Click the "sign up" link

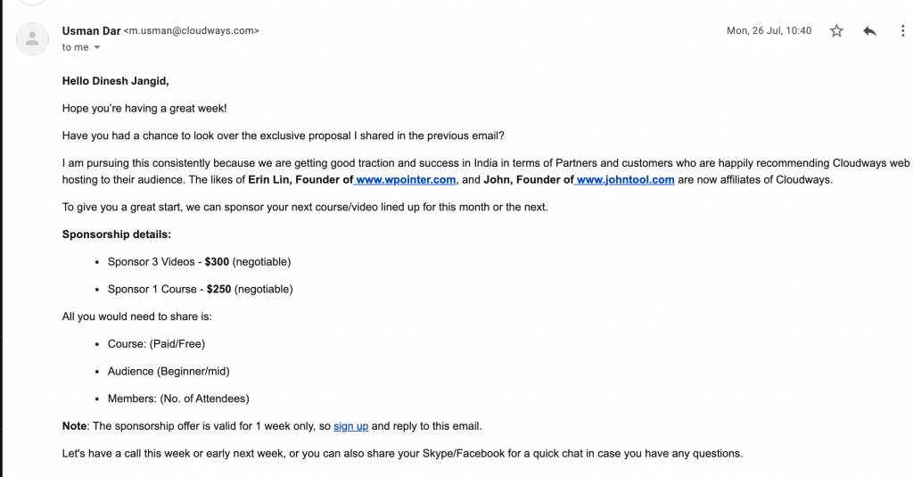click(x=350, y=426)
